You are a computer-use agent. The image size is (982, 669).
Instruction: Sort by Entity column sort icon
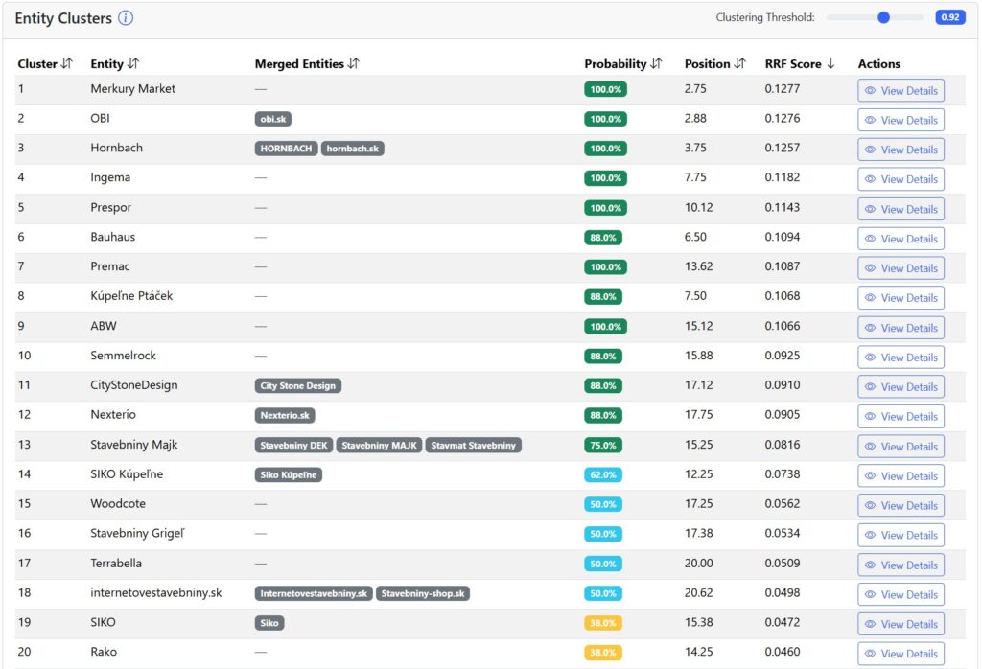tap(132, 63)
